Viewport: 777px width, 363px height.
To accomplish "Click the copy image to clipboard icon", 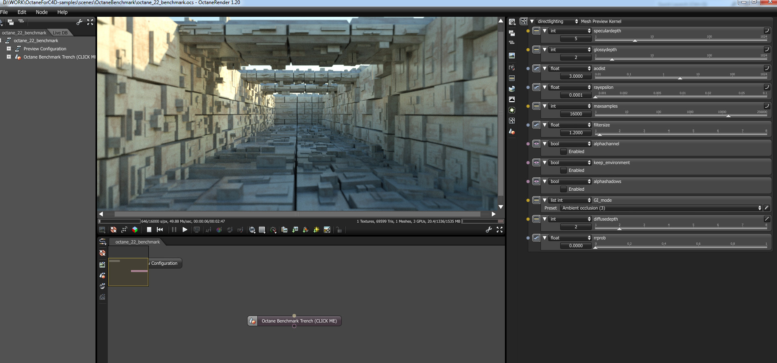I will pos(284,230).
